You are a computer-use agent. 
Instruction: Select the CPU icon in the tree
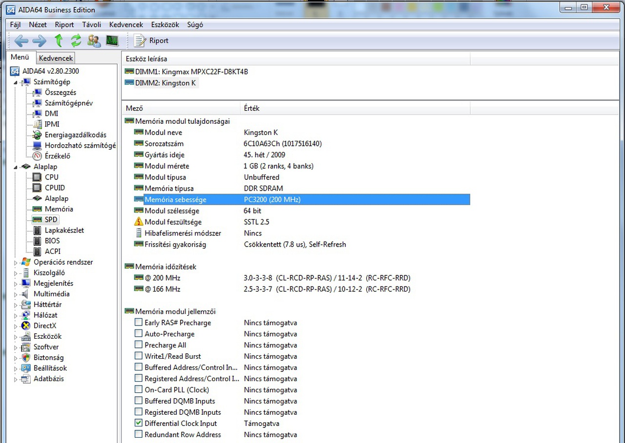(x=37, y=177)
